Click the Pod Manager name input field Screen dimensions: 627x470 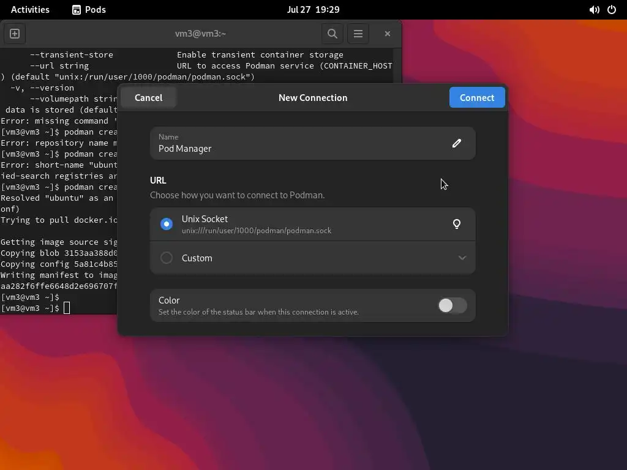[x=313, y=143]
